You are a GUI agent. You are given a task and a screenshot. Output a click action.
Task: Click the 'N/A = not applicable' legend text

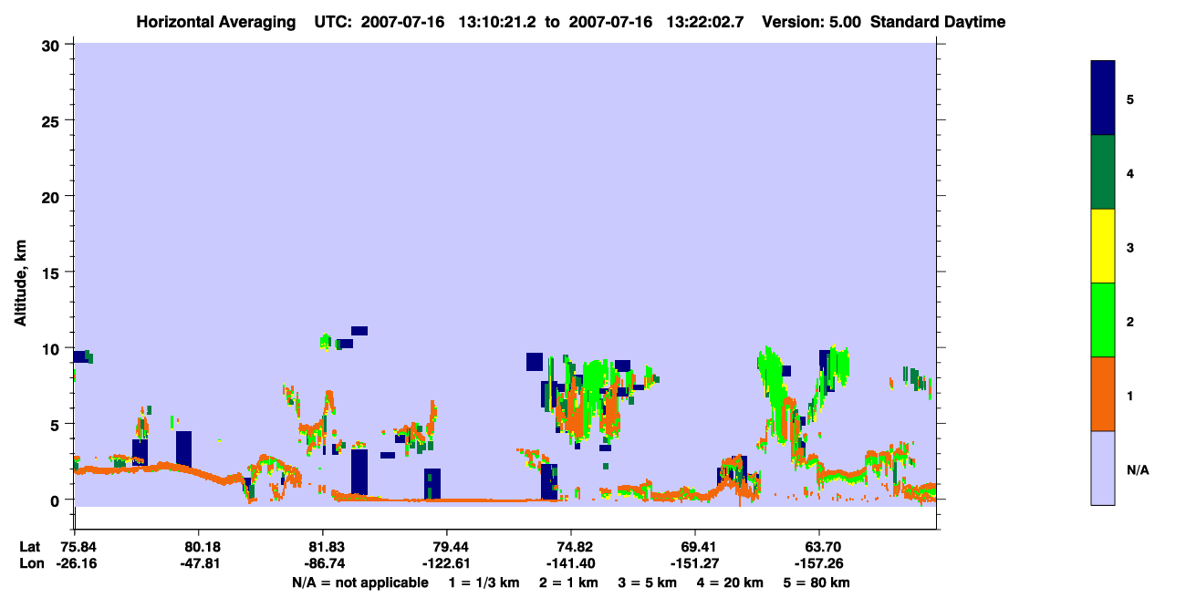tap(360, 582)
